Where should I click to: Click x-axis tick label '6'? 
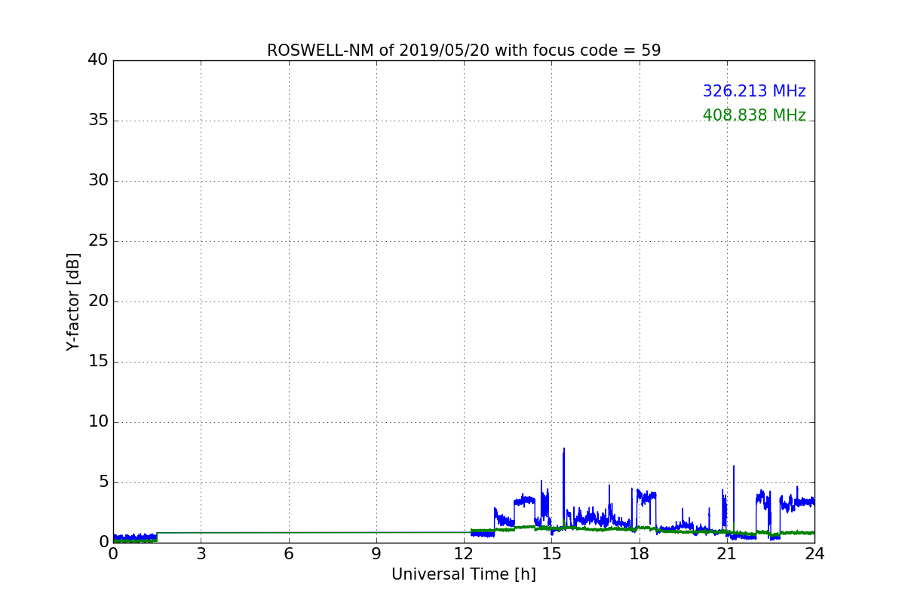(x=288, y=554)
